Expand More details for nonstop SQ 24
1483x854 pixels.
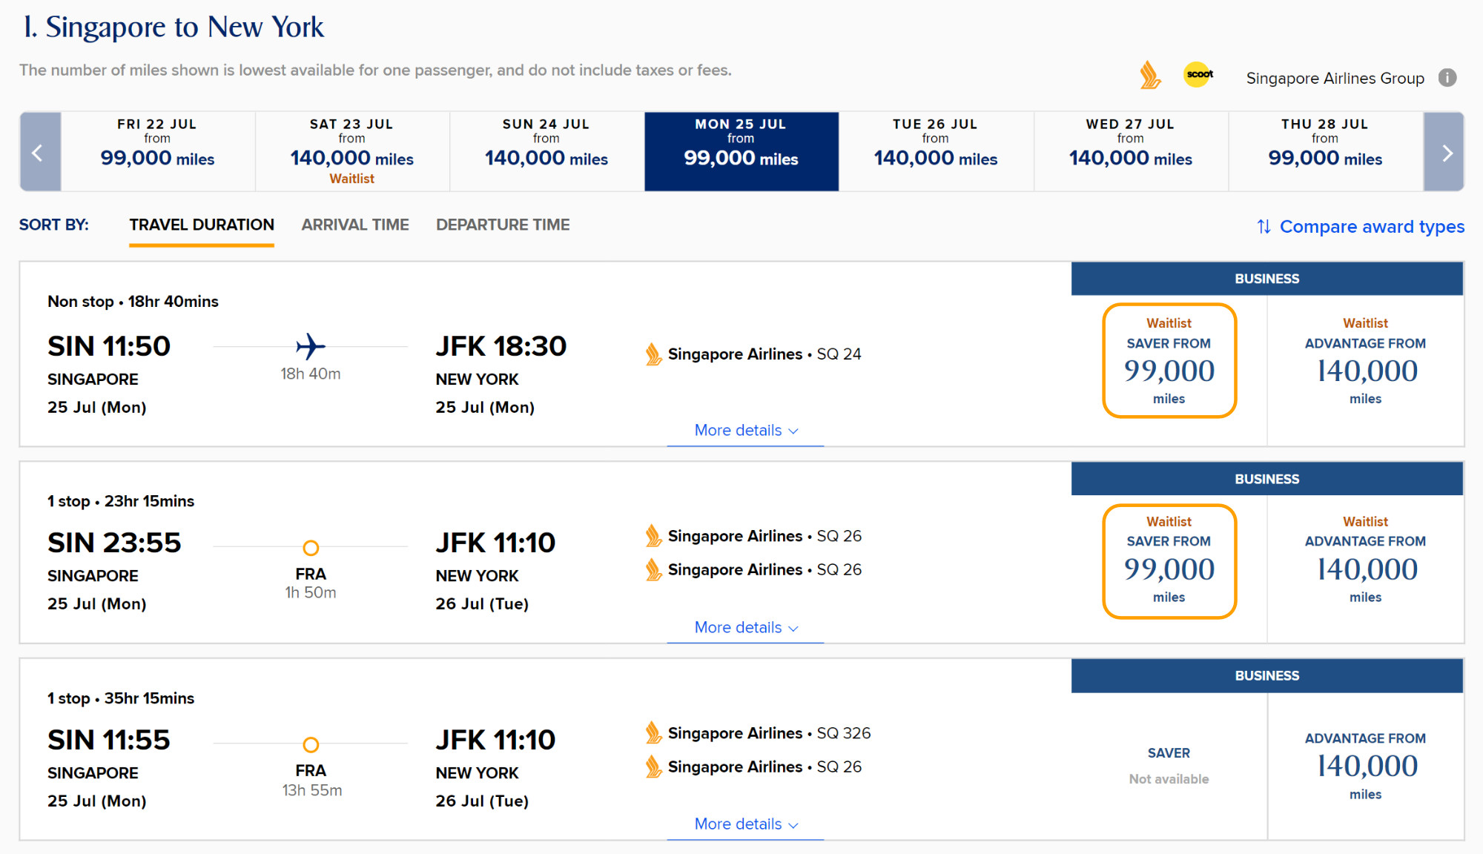746,431
